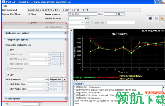Choose the TCP protocol radio button

coord(8,50)
